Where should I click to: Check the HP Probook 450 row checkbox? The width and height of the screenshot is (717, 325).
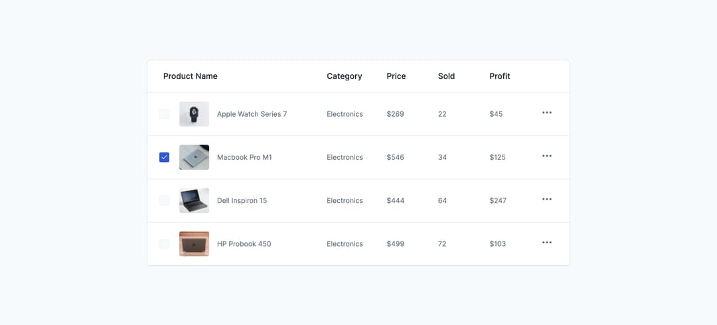pos(165,244)
